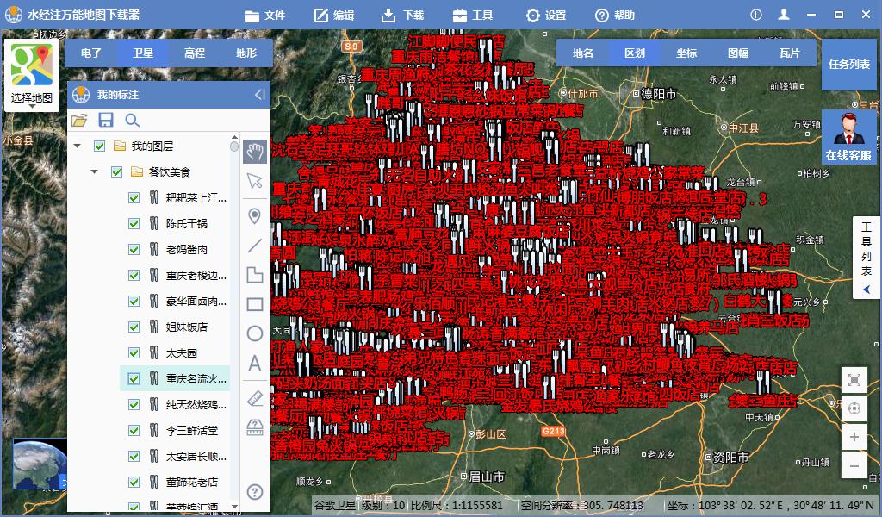Select the circle drawing tool
Screen dimensions: 882x517
tap(255, 333)
